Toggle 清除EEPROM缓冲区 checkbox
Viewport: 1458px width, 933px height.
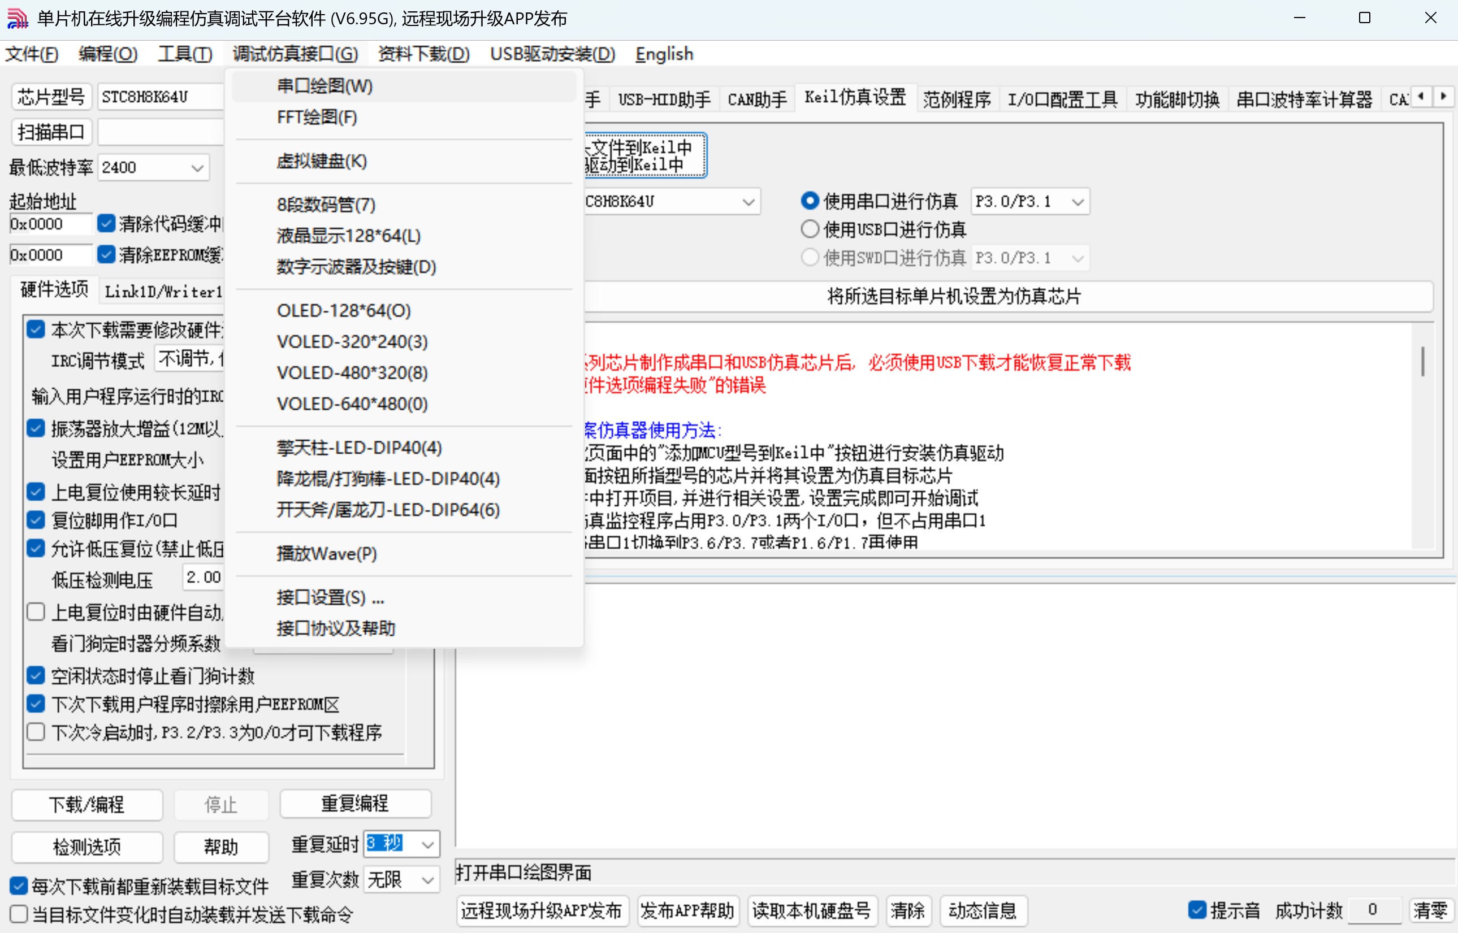[106, 254]
